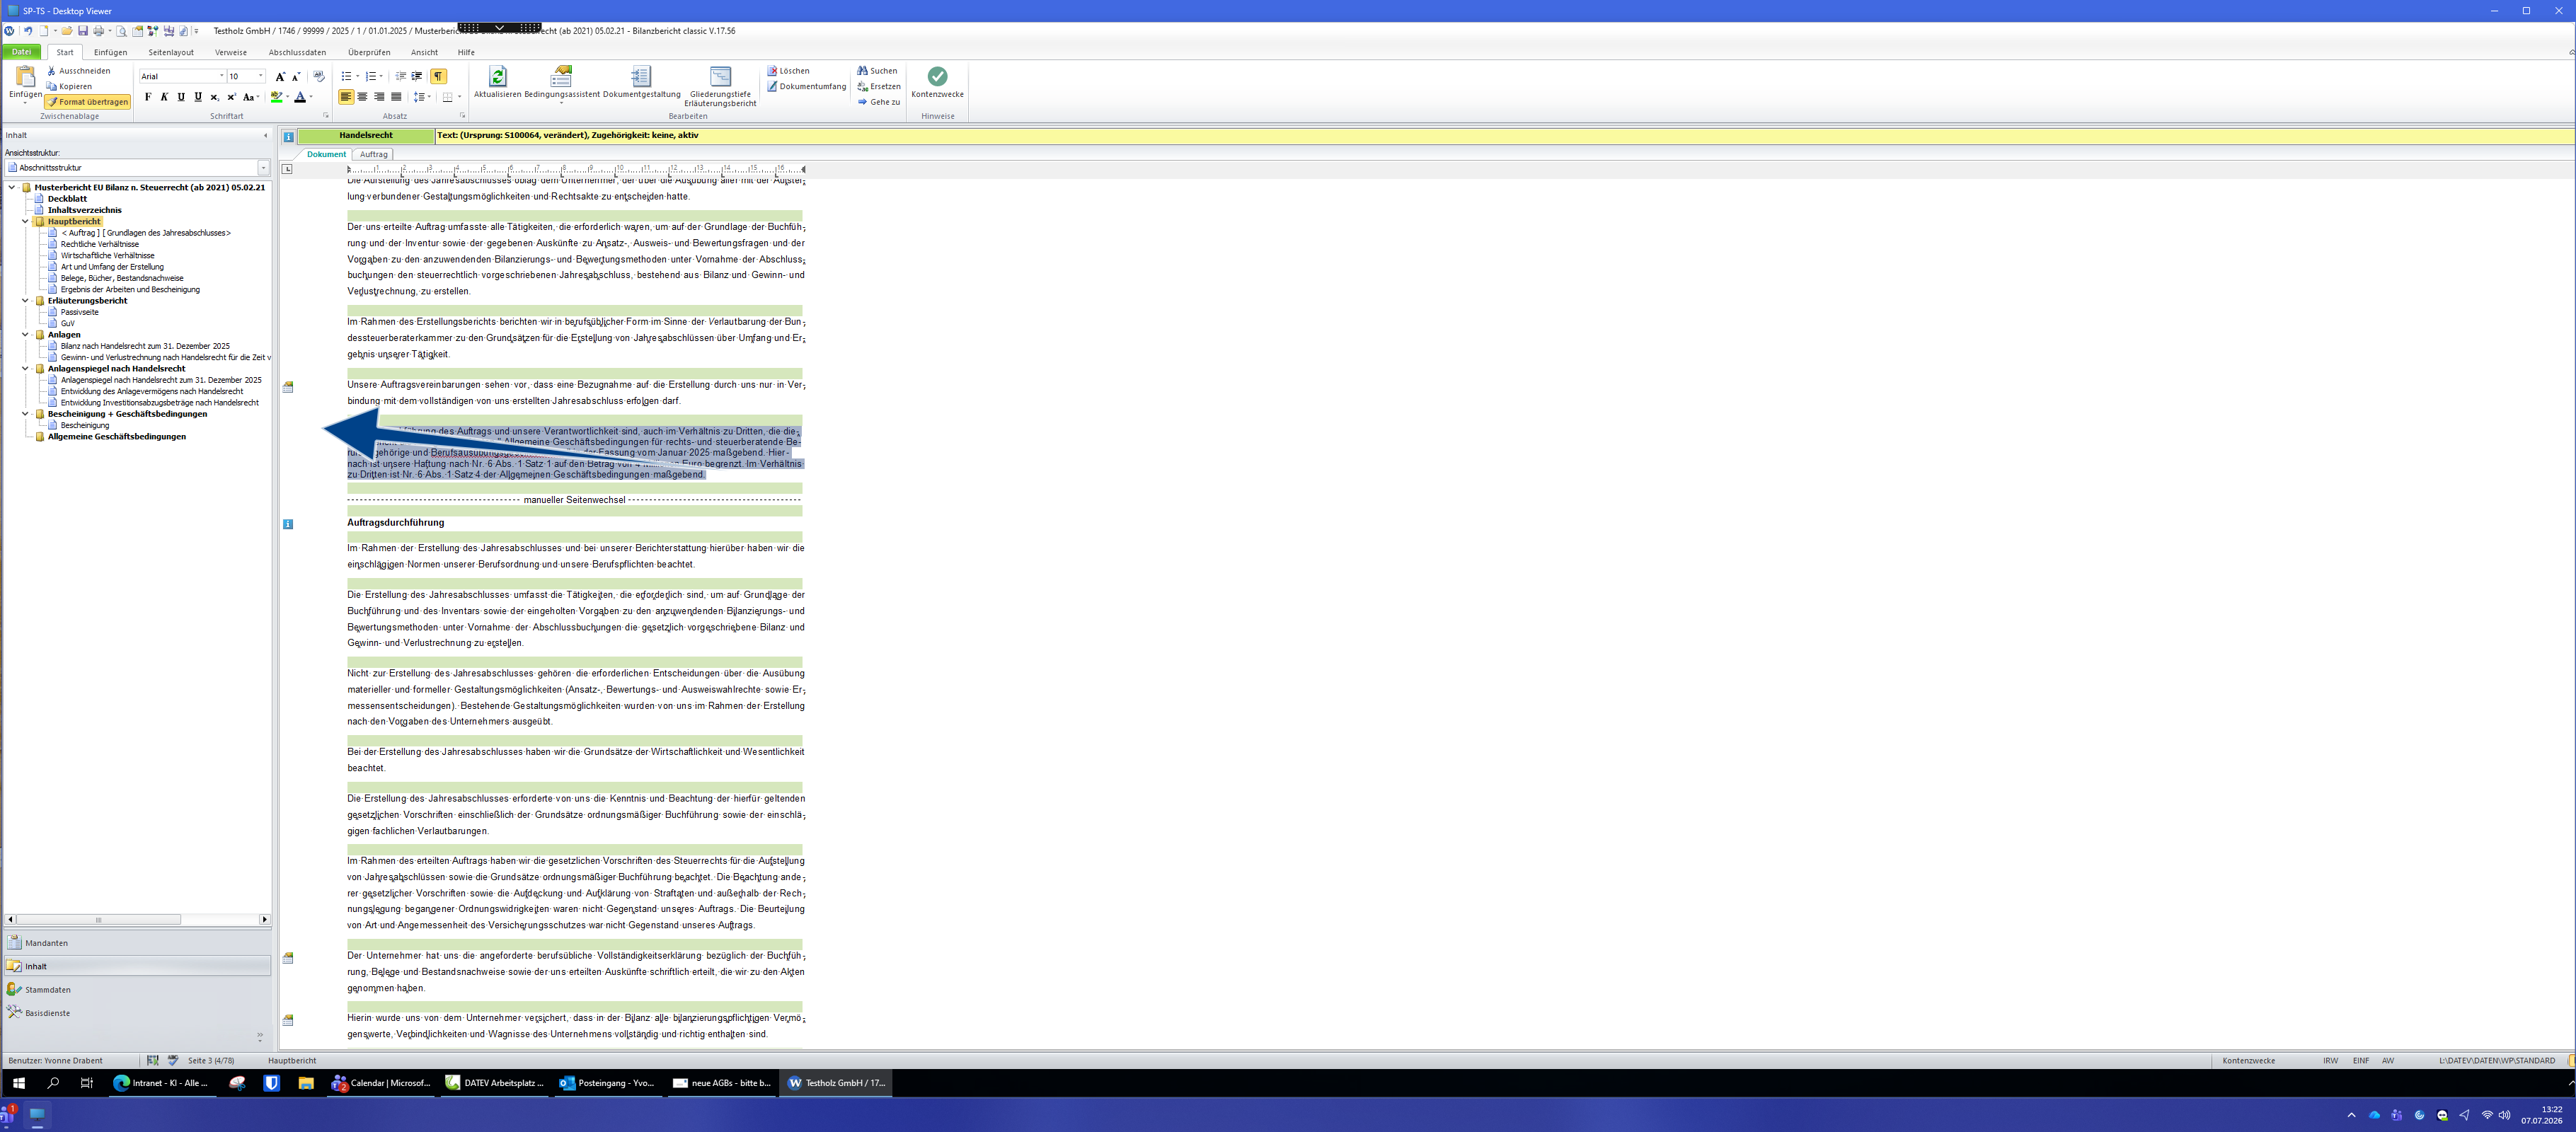
Task: Click the font color swatch (A)
Action: tap(300, 97)
